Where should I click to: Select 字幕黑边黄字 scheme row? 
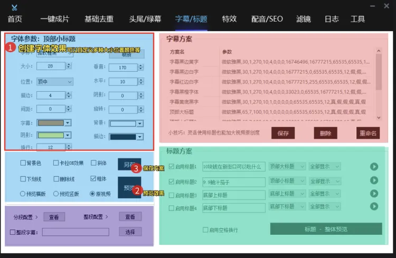pyautogui.click(x=270, y=62)
